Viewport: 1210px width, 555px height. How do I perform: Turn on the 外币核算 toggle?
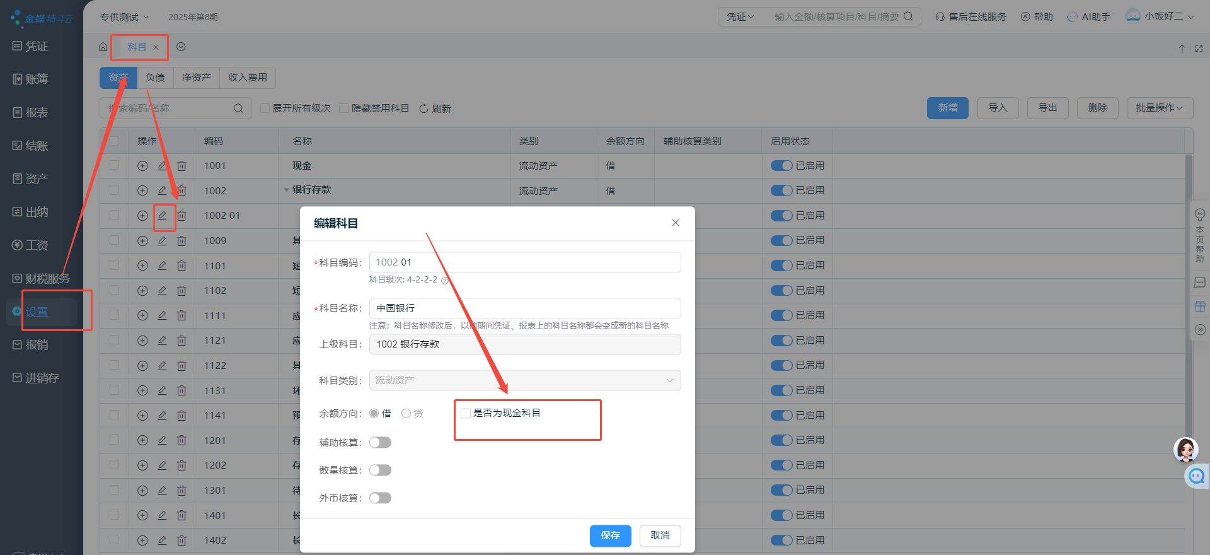click(380, 498)
